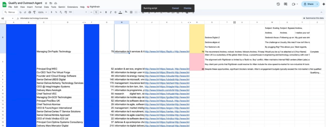This screenshot has height=127, width=326.
Task: Open the Borders tool in toolbar
Action: (131, 12)
